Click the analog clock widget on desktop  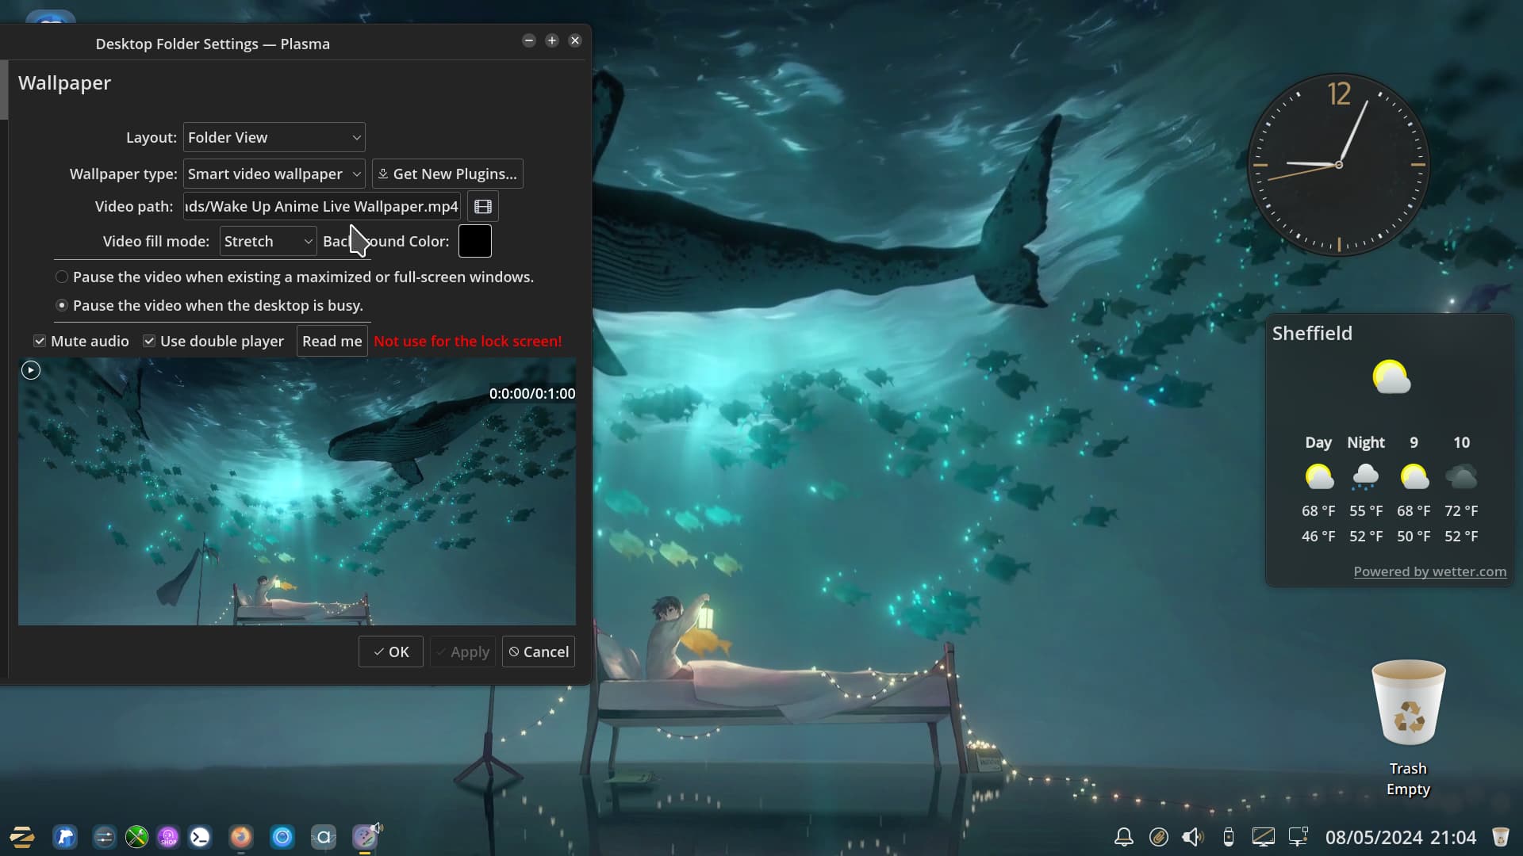(1339, 165)
